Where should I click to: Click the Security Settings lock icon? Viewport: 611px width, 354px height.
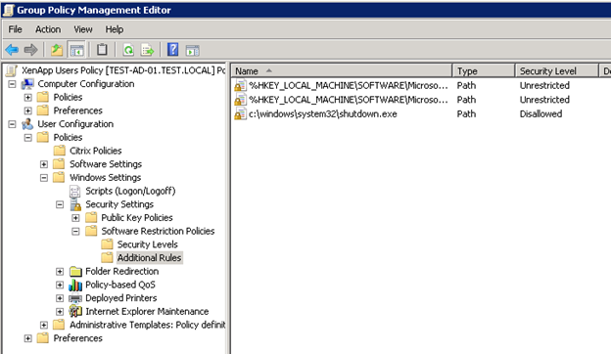tap(74, 204)
